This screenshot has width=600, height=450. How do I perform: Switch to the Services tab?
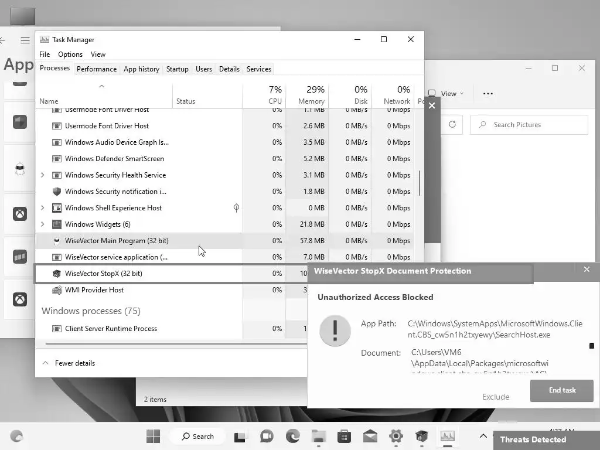point(258,69)
